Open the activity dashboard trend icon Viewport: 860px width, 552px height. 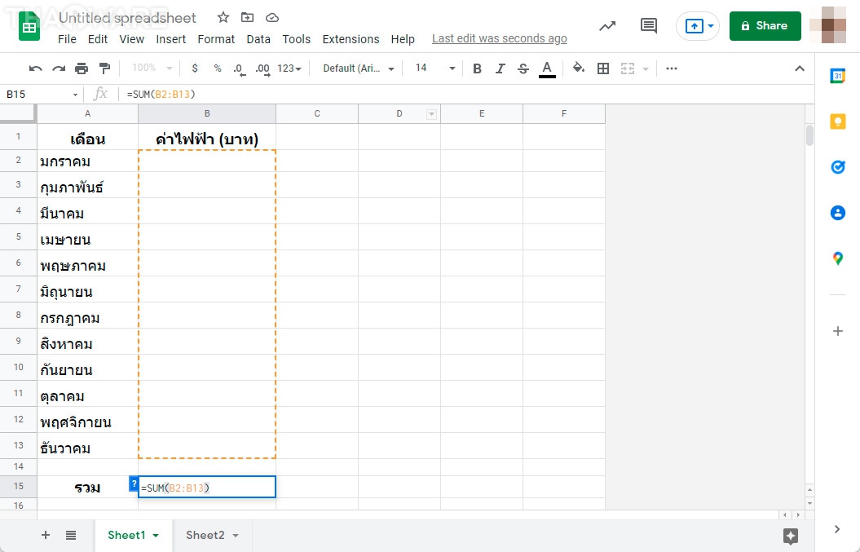click(x=607, y=26)
